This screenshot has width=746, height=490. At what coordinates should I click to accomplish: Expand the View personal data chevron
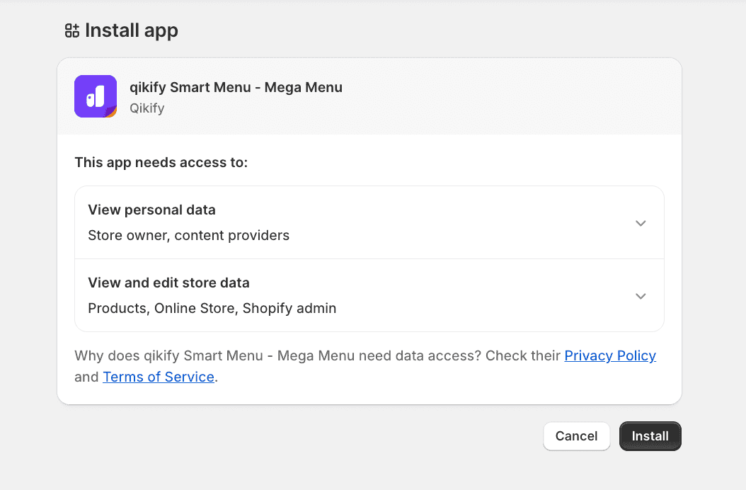click(641, 223)
